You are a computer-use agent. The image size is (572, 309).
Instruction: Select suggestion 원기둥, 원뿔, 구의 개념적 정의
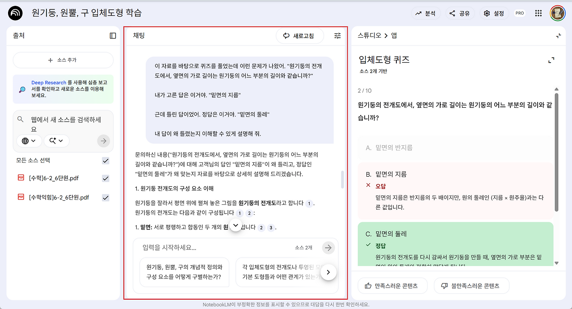(x=184, y=272)
